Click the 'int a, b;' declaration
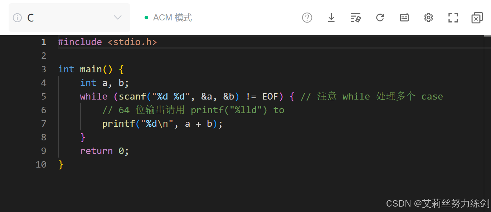This screenshot has height=212, width=491. [x=104, y=83]
